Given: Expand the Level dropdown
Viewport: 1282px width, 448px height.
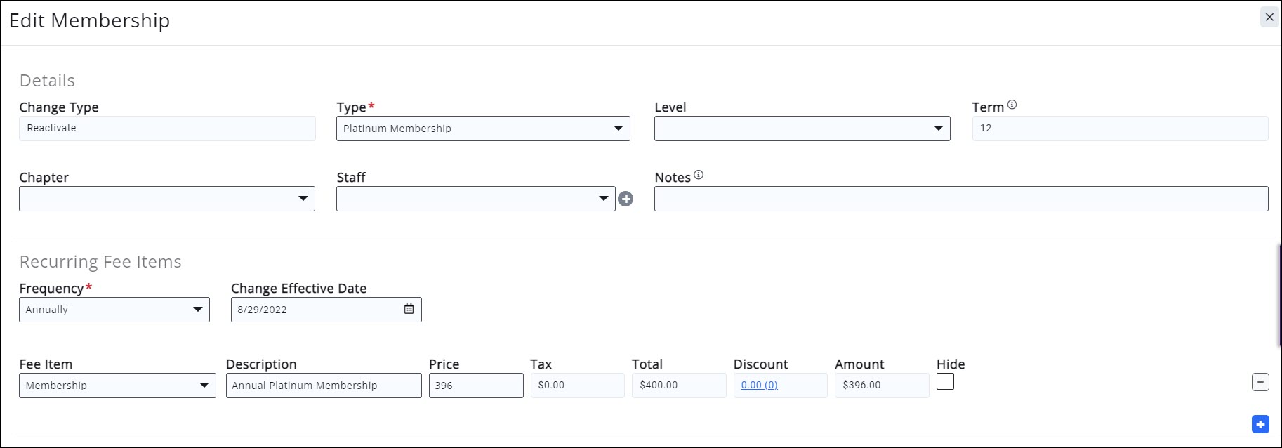Looking at the screenshot, I should pyautogui.click(x=802, y=129).
